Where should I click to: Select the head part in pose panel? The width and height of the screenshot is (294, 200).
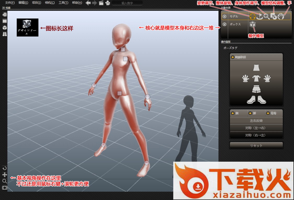[256, 68]
